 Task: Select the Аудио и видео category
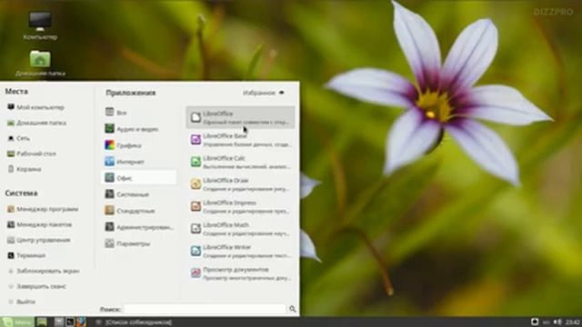[139, 129]
